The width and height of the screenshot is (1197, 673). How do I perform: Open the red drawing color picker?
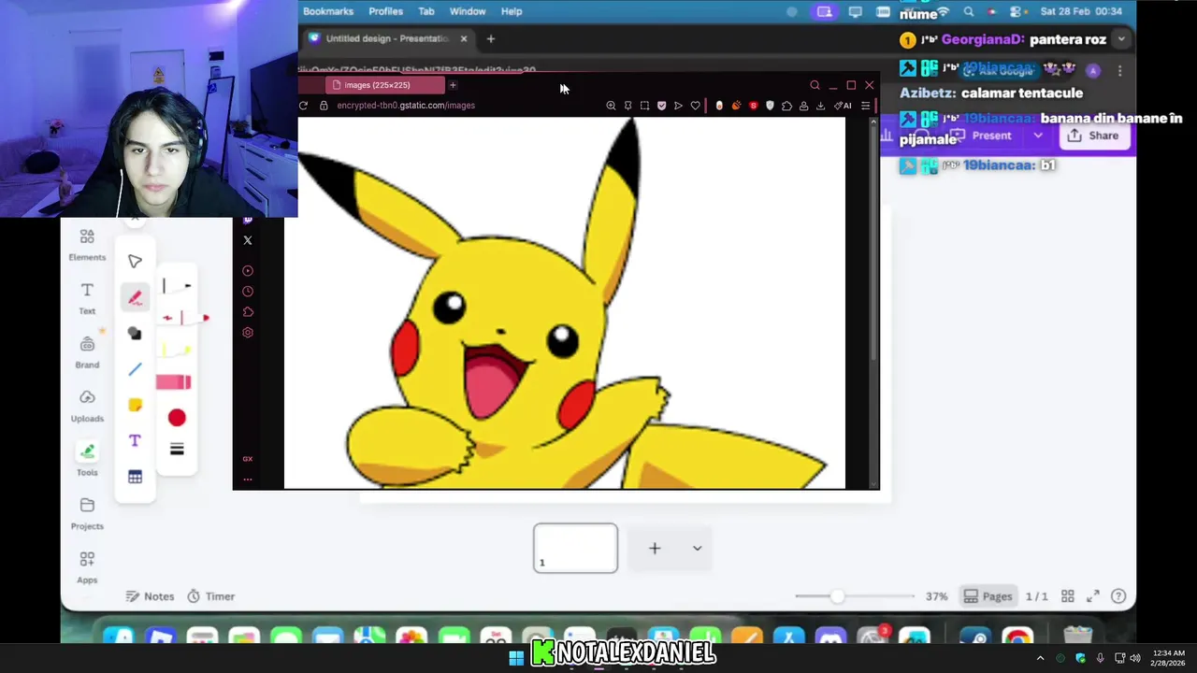pos(177,418)
